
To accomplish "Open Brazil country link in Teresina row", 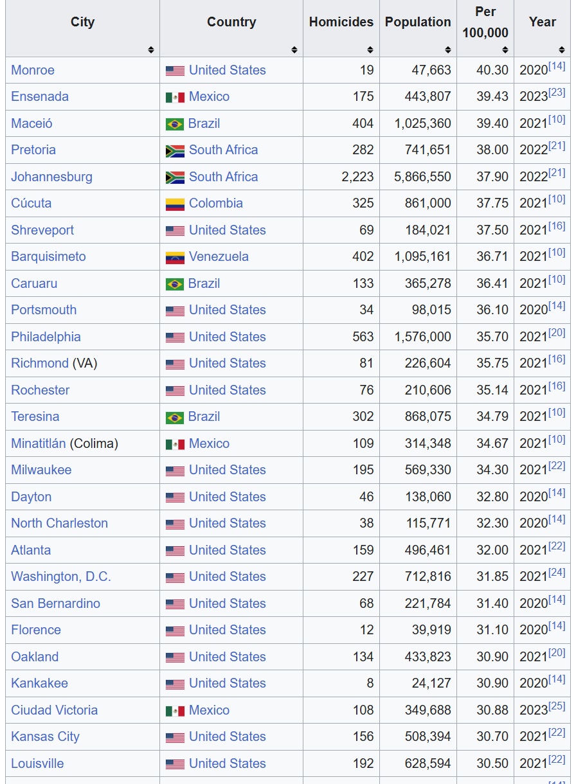I will (204, 416).
